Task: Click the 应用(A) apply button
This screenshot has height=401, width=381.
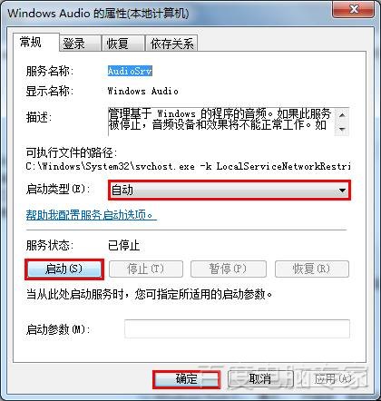Action: [332, 379]
